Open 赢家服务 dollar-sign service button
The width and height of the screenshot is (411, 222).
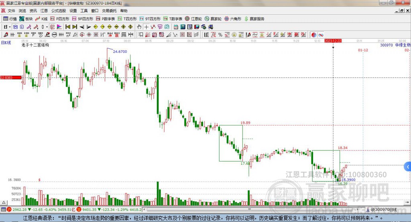254,18
